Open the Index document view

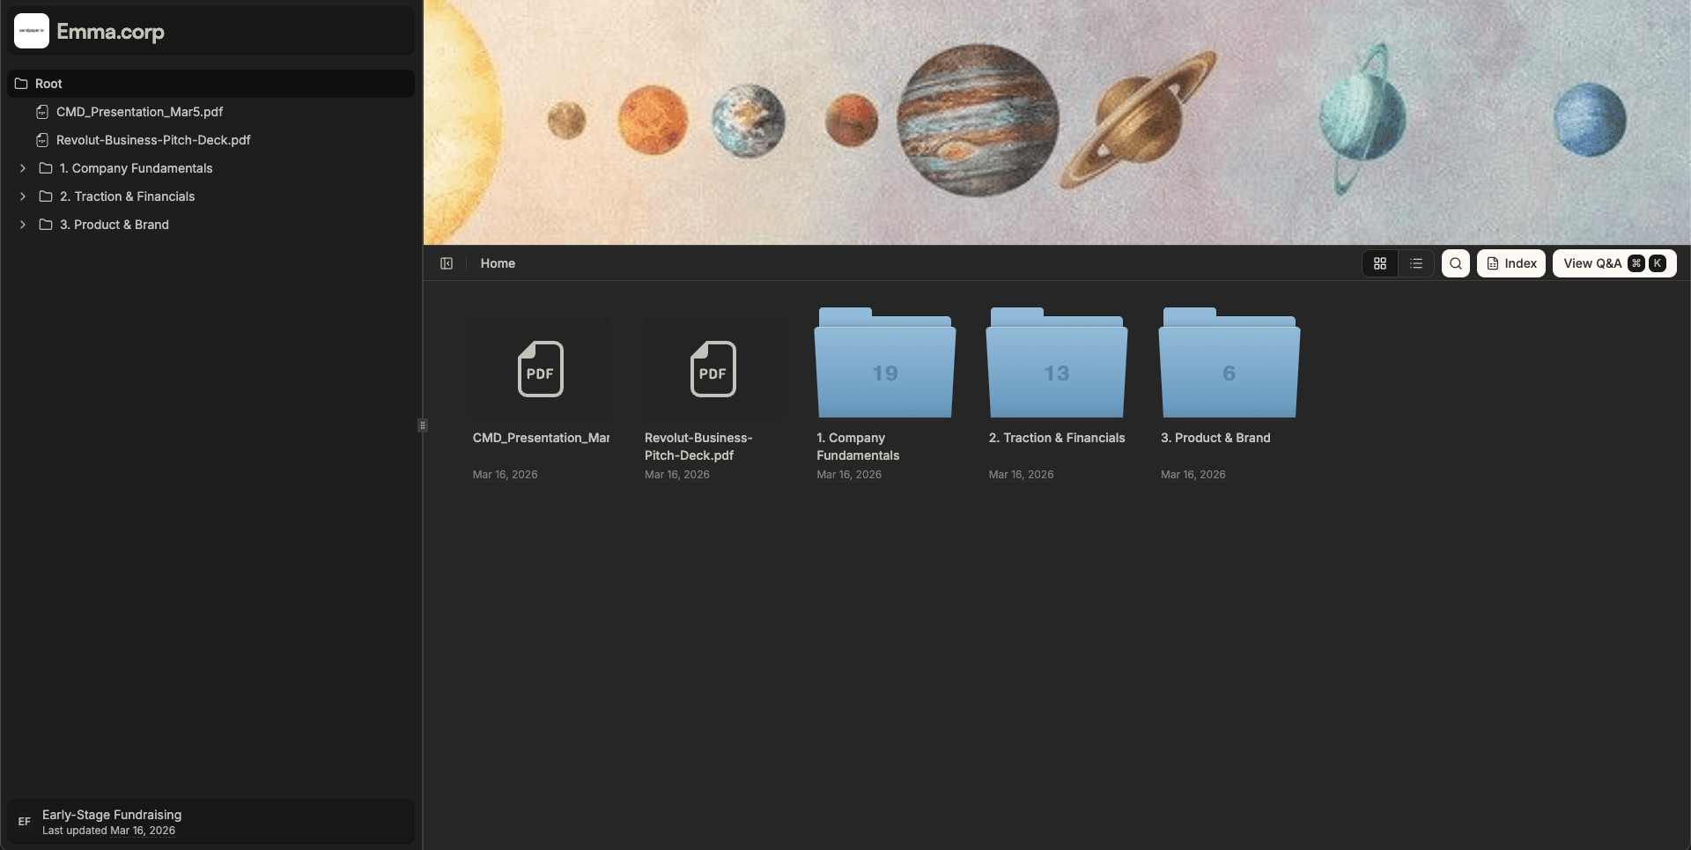click(x=1510, y=262)
